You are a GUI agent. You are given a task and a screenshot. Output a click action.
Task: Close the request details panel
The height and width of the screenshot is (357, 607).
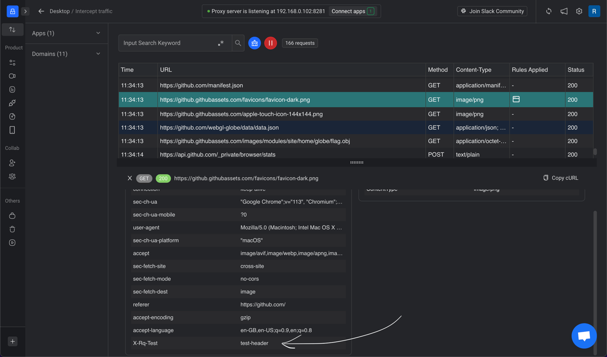click(130, 178)
